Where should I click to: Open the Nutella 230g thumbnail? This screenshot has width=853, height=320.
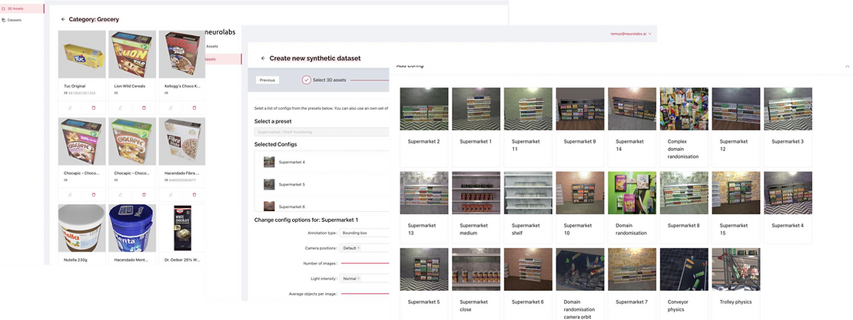(x=81, y=228)
